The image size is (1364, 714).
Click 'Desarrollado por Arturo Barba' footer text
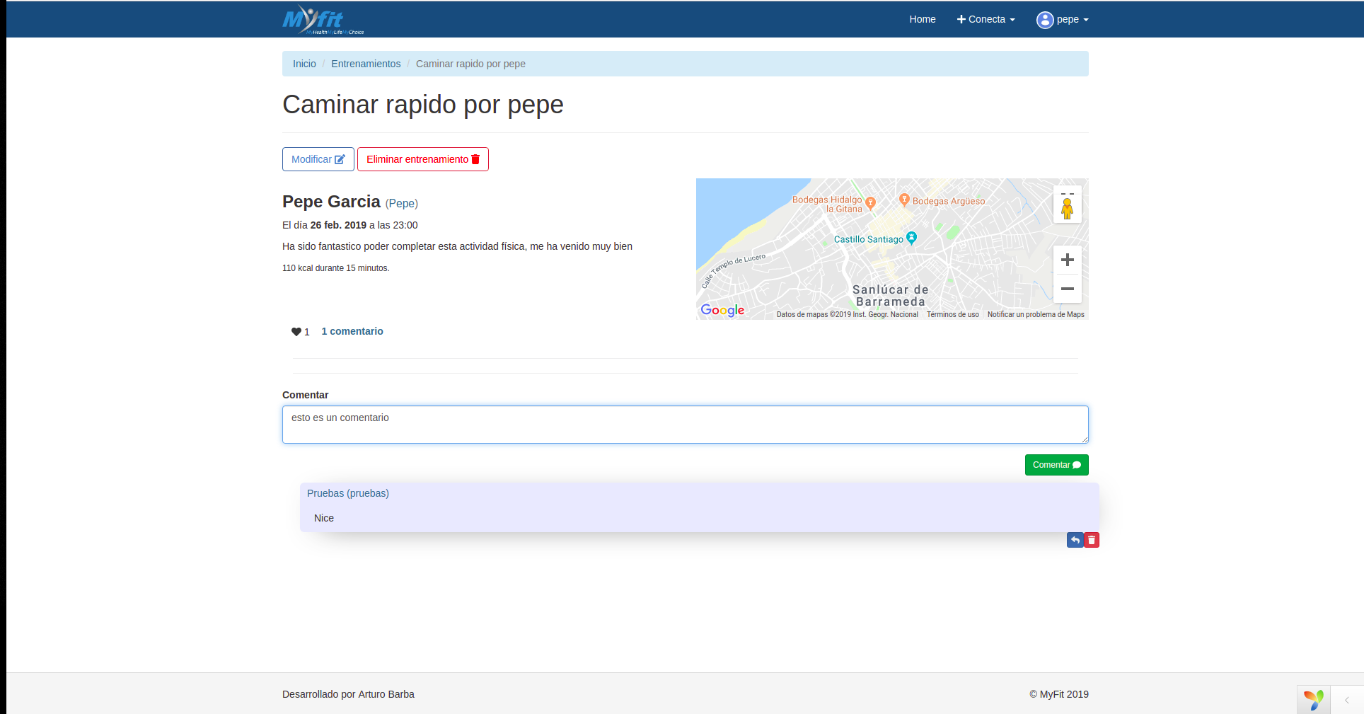pos(348,694)
